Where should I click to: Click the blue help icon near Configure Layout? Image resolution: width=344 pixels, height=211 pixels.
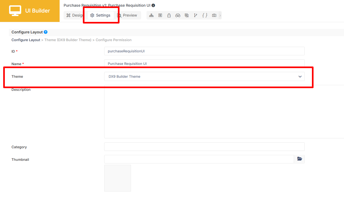click(45, 32)
